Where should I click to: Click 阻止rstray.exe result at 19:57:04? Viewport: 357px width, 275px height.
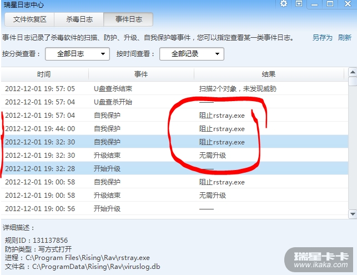[x=222, y=116]
